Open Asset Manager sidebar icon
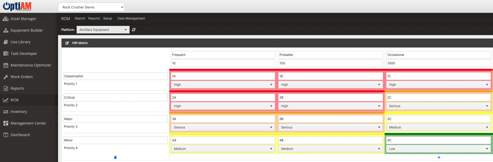The width and height of the screenshot is (493, 162). pyautogui.click(x=6, y=19)
